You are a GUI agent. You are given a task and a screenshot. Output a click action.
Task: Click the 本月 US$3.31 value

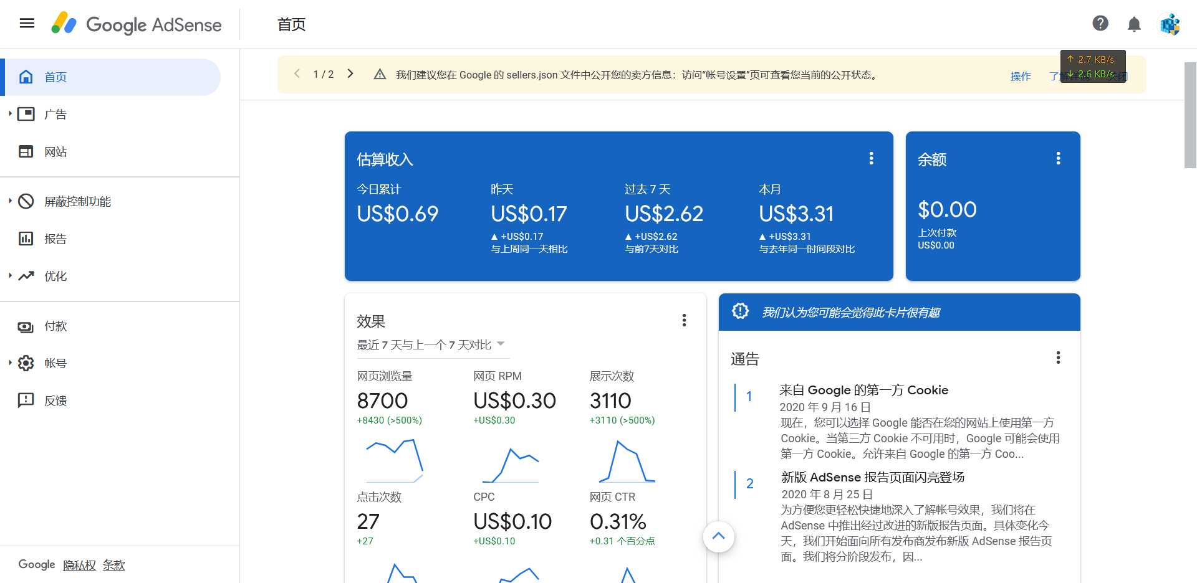click(x=796, y=214)
